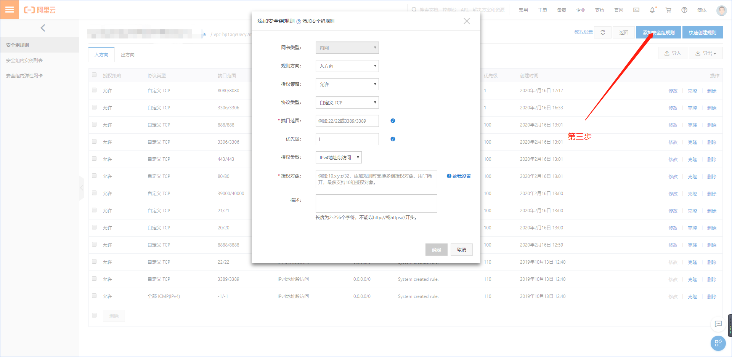
Task: Open the feedback chat icon bottom right
Action: coord(718,324)
